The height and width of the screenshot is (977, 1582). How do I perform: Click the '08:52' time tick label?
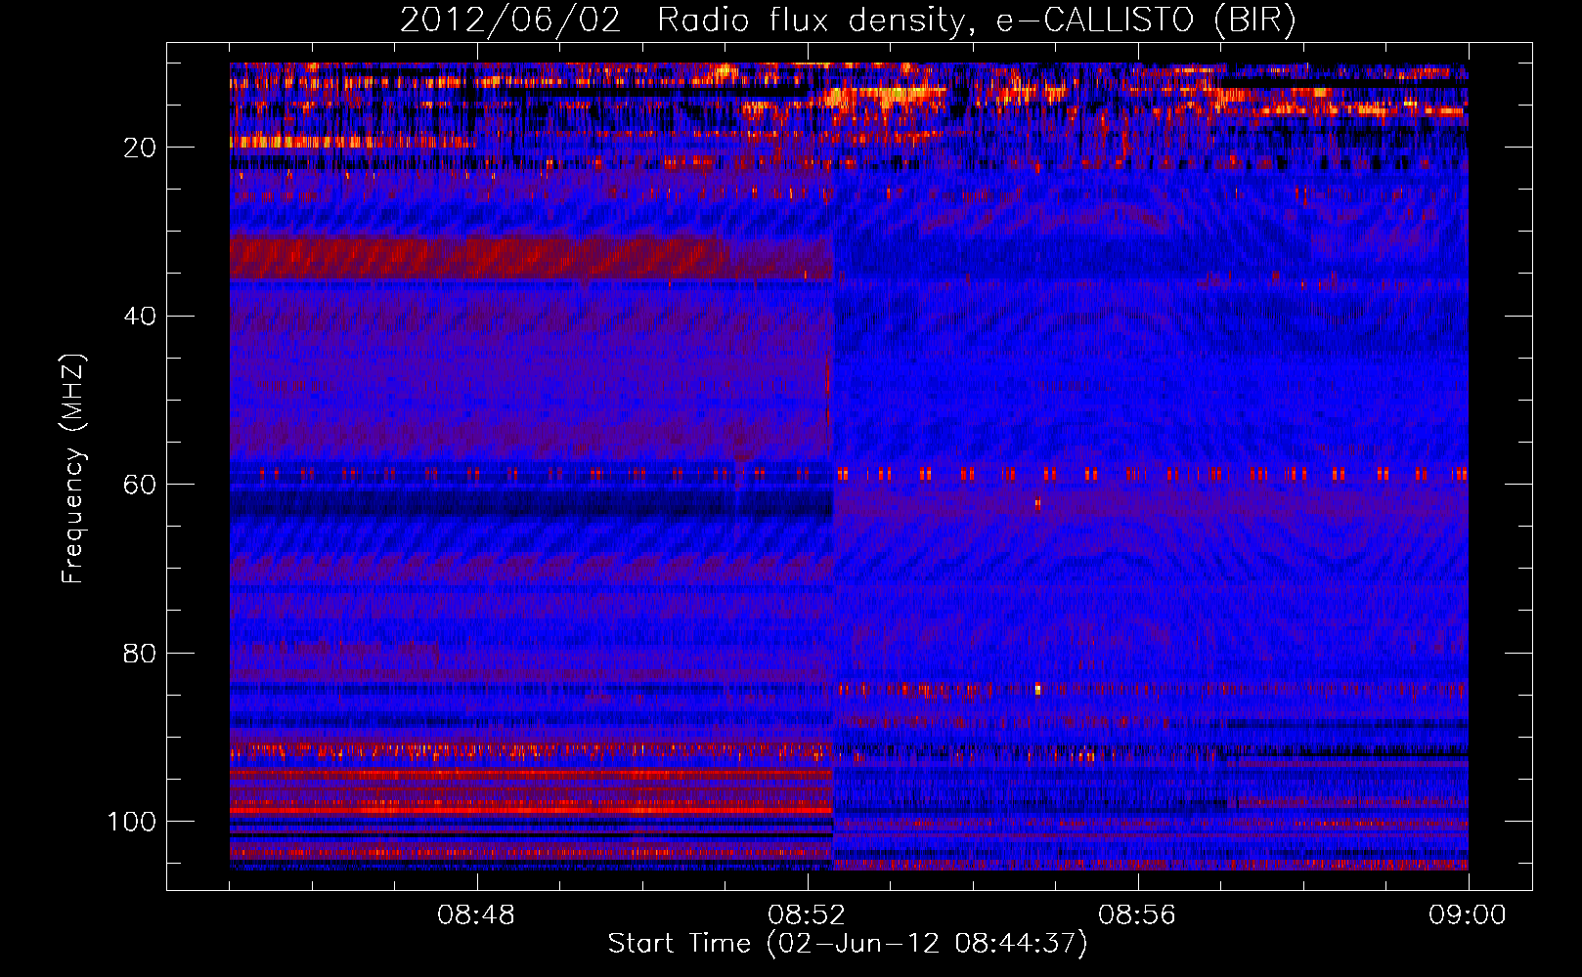pyautogui.click(x=807, y=915)
